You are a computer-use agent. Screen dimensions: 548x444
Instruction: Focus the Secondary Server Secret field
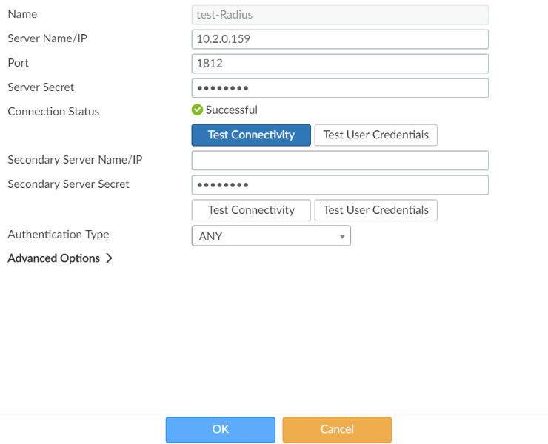340,184
